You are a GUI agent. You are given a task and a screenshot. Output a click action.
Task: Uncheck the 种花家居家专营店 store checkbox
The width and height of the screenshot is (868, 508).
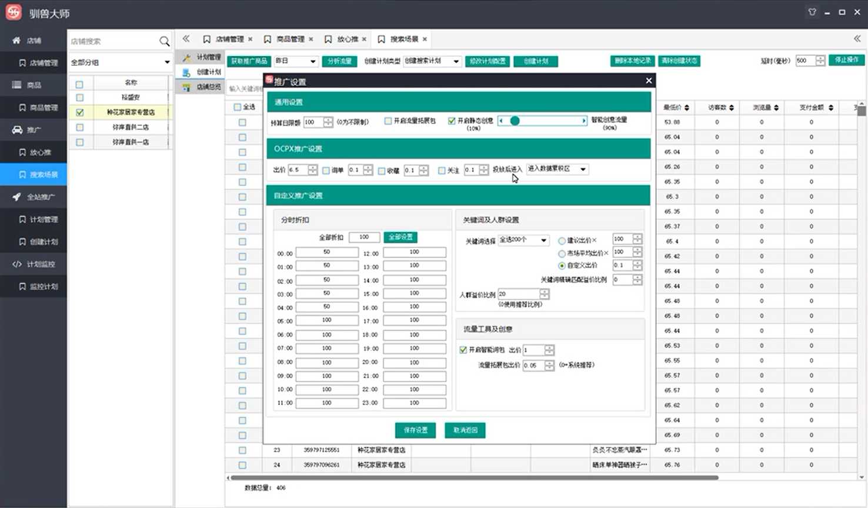pos(80,112)
